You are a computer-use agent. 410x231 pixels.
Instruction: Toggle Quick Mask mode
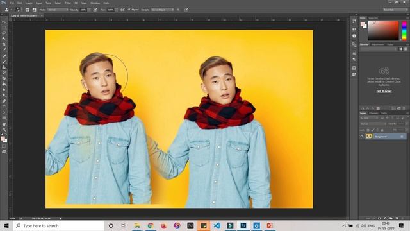point(4,146)
